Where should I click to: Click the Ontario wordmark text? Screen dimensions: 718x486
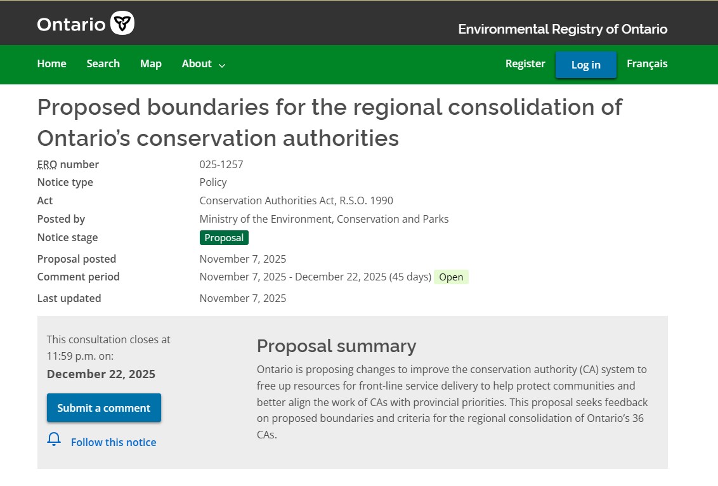72,24
